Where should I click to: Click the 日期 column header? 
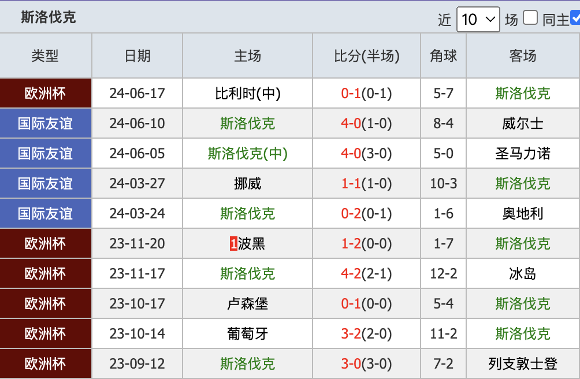[x=137, y=56]
